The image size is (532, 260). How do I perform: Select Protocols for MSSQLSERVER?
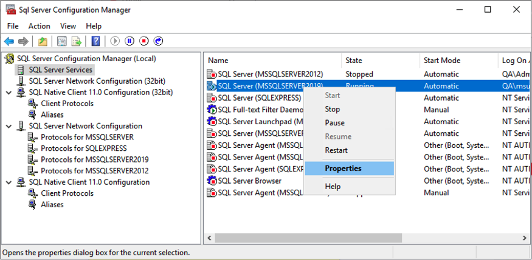pos(87,137)
